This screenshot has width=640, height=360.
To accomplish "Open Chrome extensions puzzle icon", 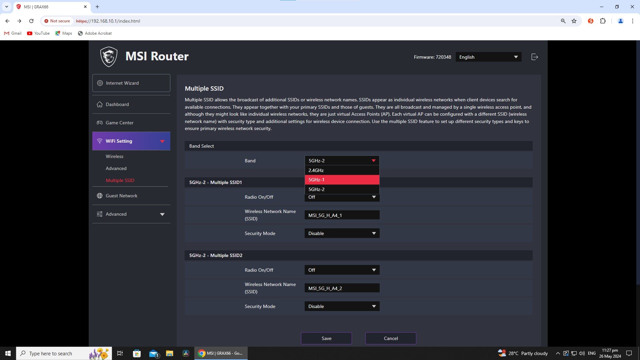I will pos(603,21).
